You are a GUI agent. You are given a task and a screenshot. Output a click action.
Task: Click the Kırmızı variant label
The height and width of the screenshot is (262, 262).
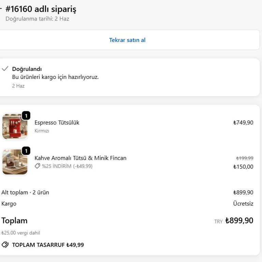(42, 131)
